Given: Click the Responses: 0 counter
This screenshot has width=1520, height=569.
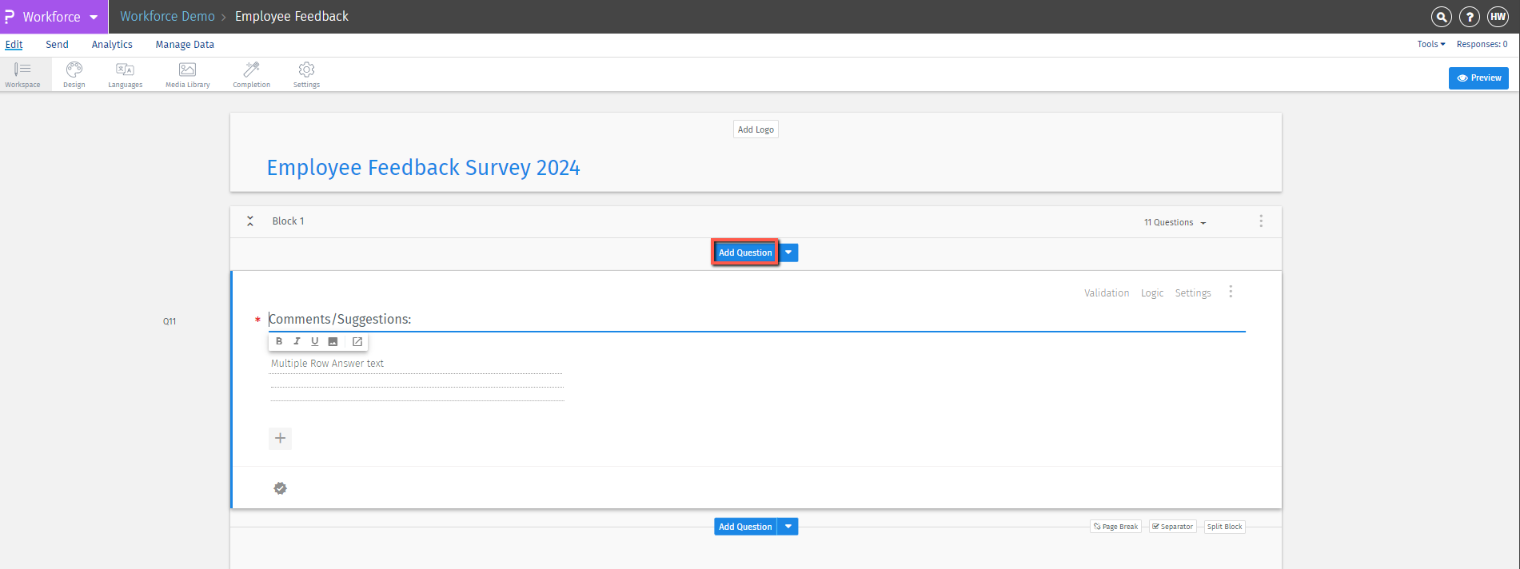Looking at the screenshot, I should 1482,44.
